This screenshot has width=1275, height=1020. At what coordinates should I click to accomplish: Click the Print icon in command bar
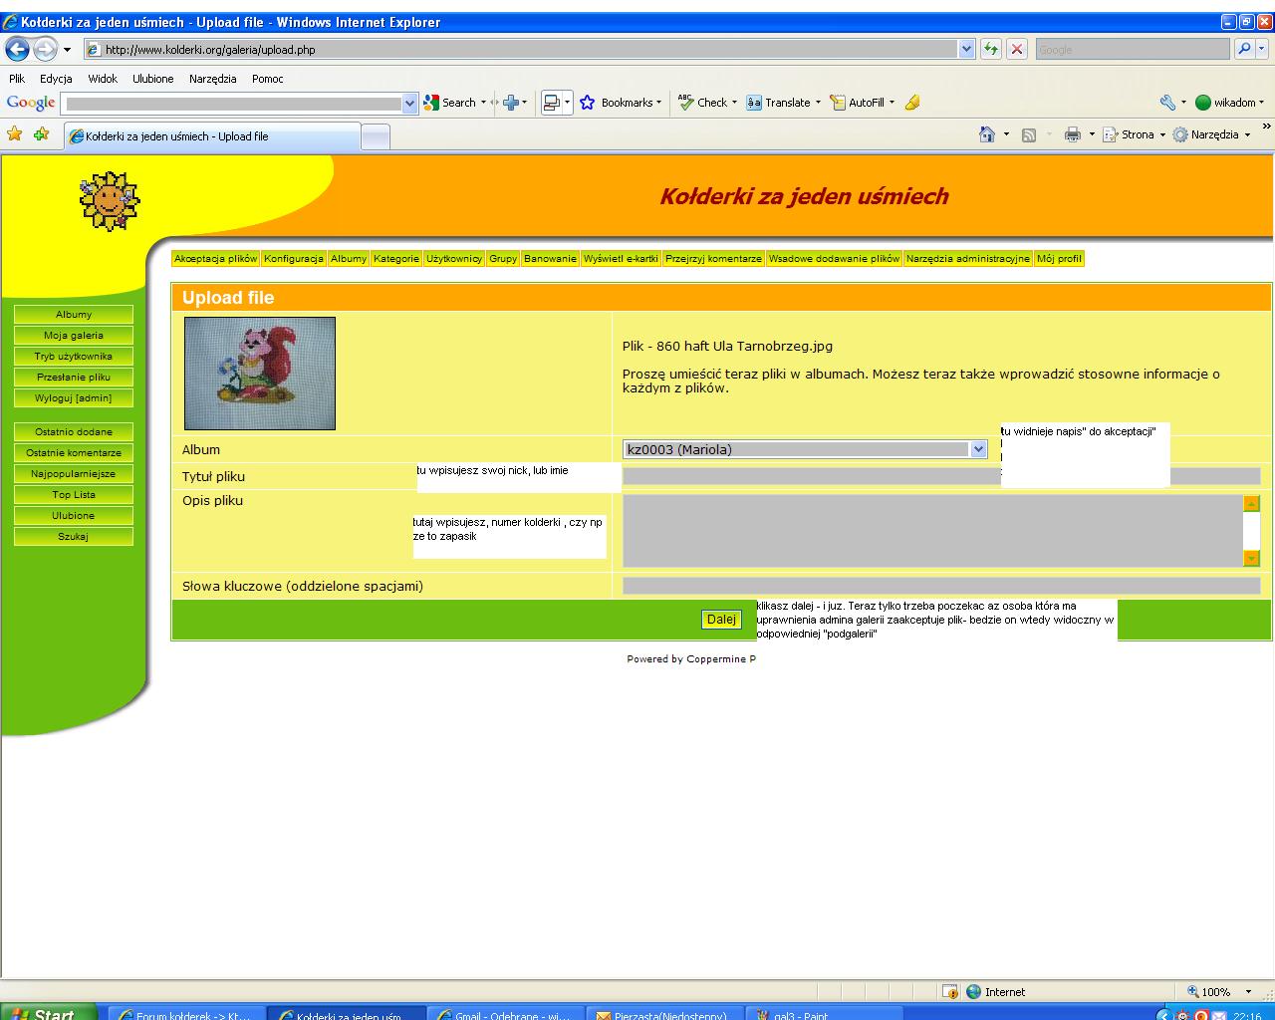[x=1072, y=134]
